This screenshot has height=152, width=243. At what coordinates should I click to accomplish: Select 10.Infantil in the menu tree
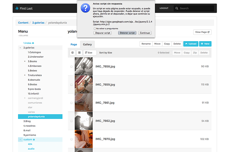click(x=33, y=94)
